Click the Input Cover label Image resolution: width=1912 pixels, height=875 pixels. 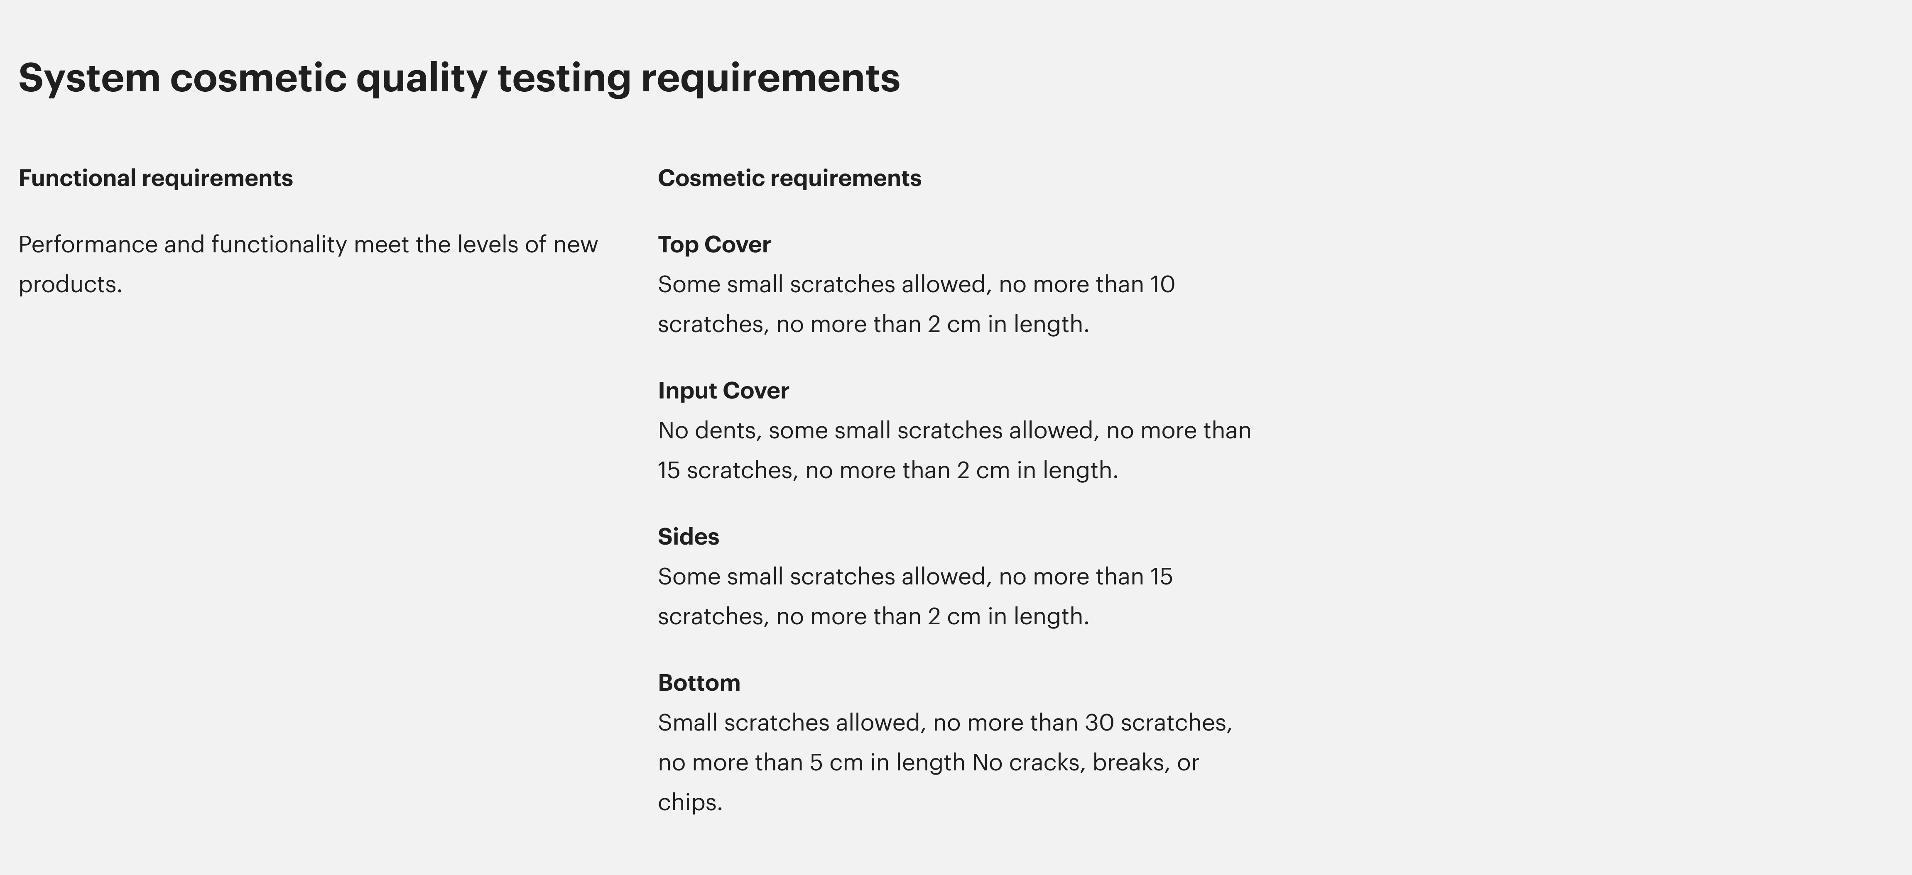723,390
